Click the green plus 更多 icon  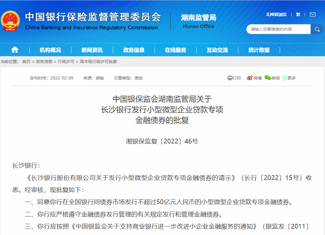(284, 78)
